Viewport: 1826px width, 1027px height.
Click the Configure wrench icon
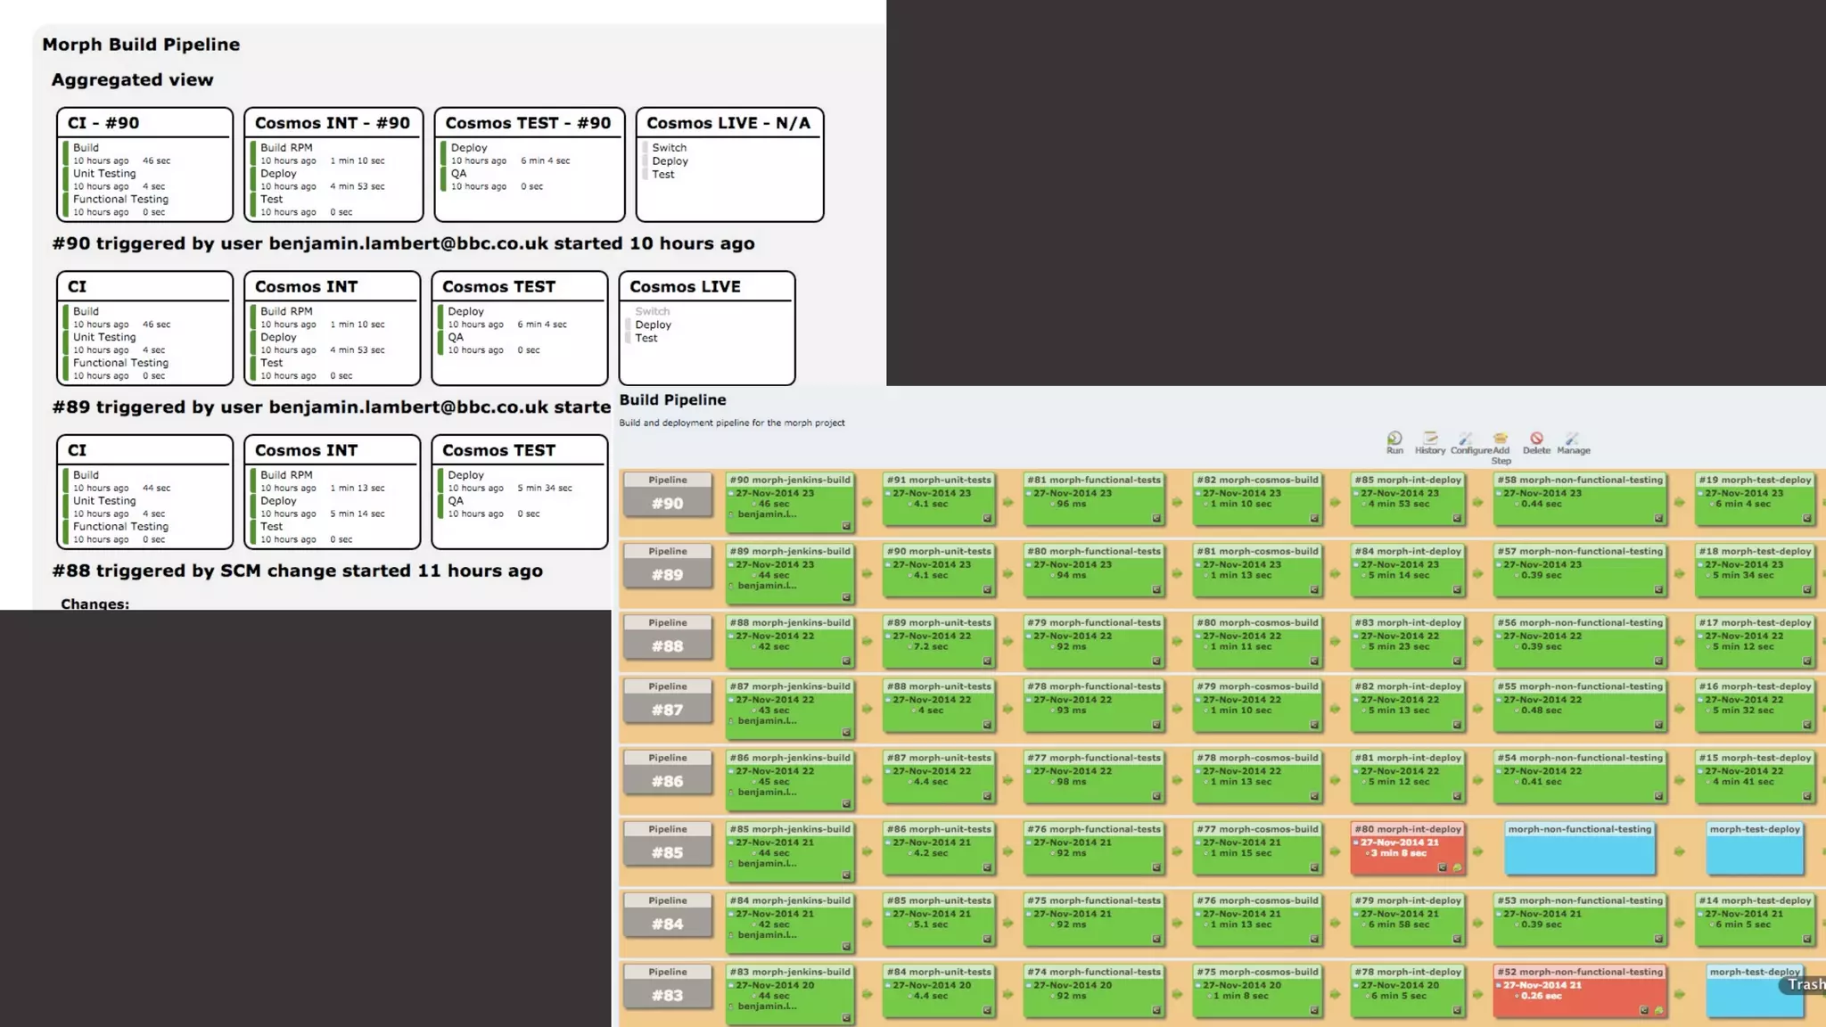pyautogui.click(x=1466, y=439)
